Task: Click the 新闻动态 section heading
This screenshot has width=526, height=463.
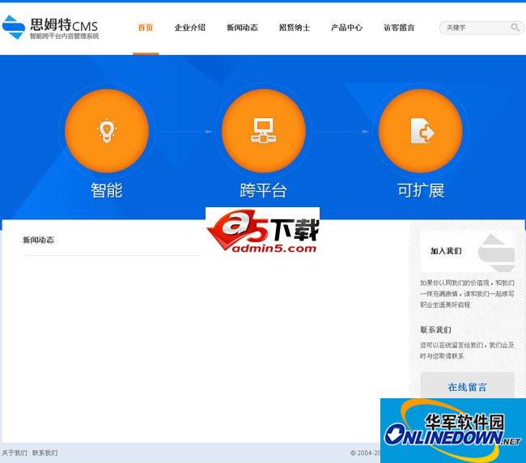Action: click(38, 240)
